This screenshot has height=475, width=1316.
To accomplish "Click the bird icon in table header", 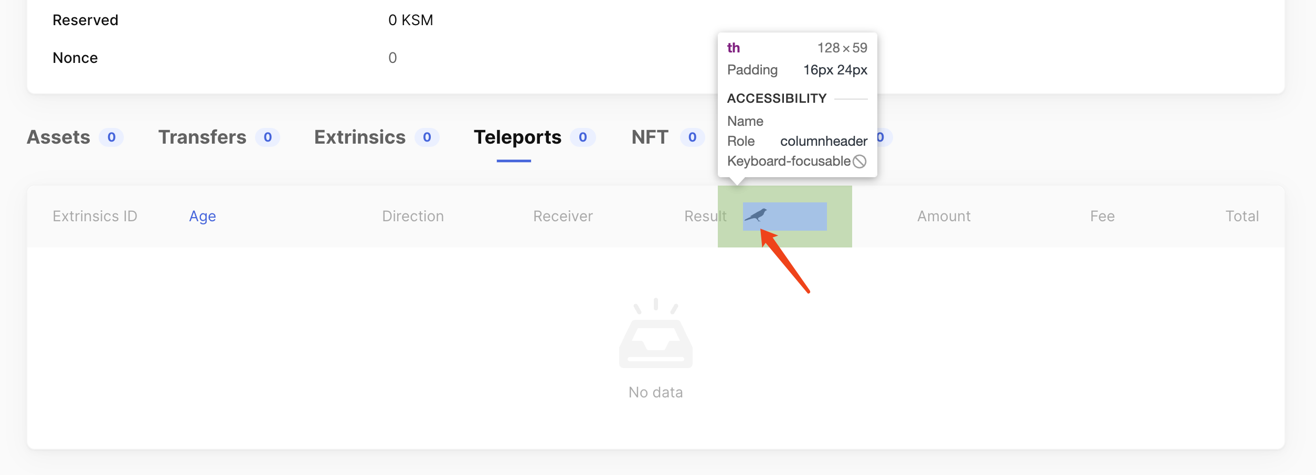I will 756,215.
